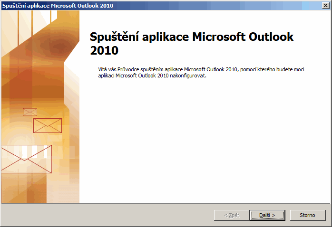
Task: Click the "2010" on heading's second line
Action: 104,50
